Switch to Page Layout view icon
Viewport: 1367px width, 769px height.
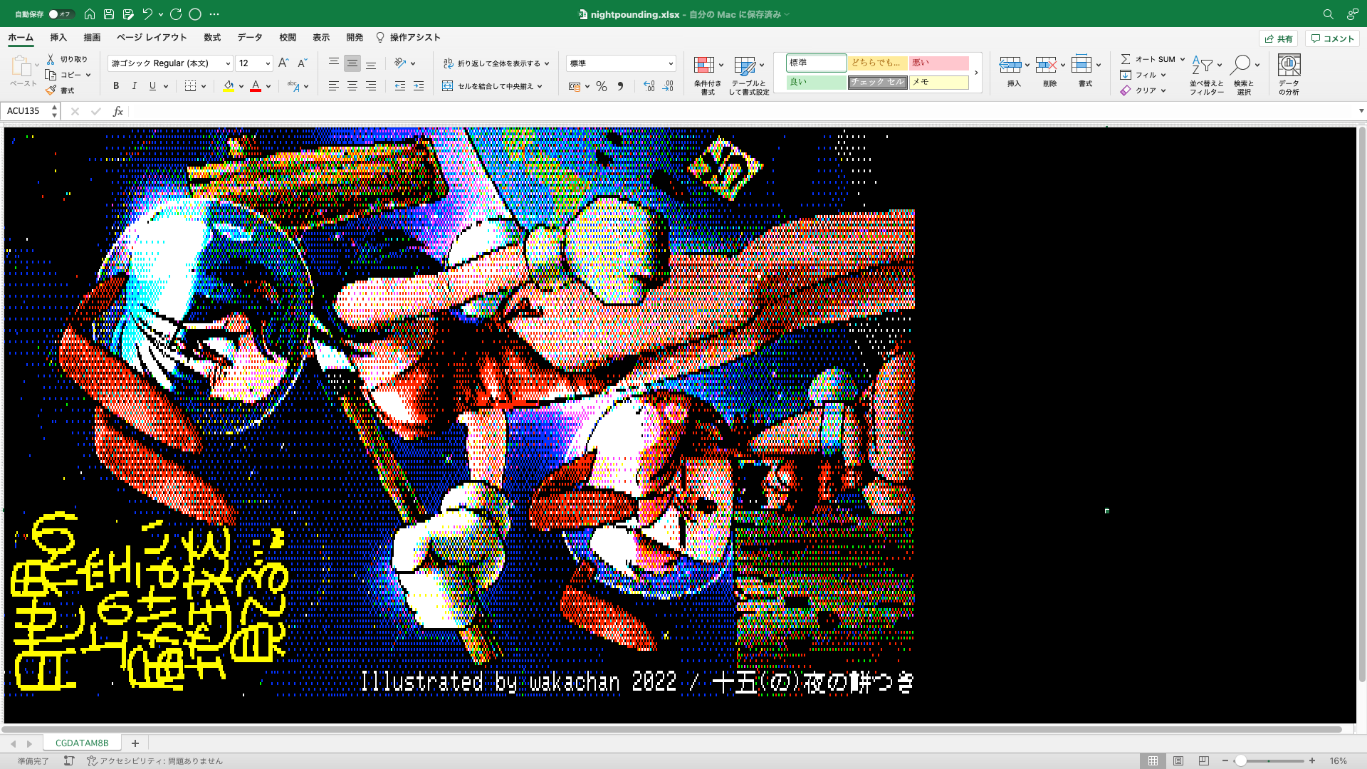(x=1178, y=760)
